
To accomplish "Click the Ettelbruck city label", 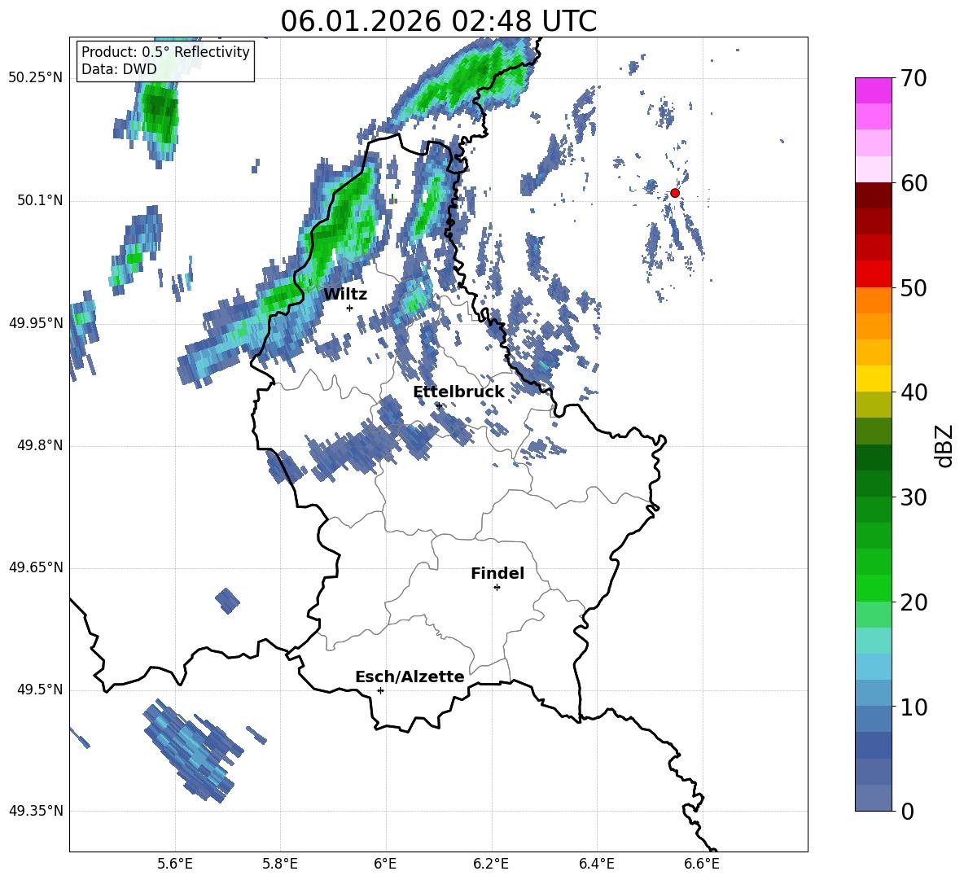I will point(458,392).
